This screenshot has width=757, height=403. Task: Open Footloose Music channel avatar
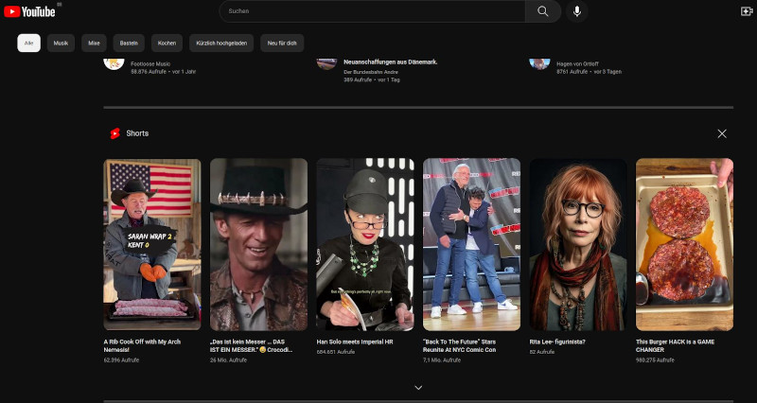point(114,62)
